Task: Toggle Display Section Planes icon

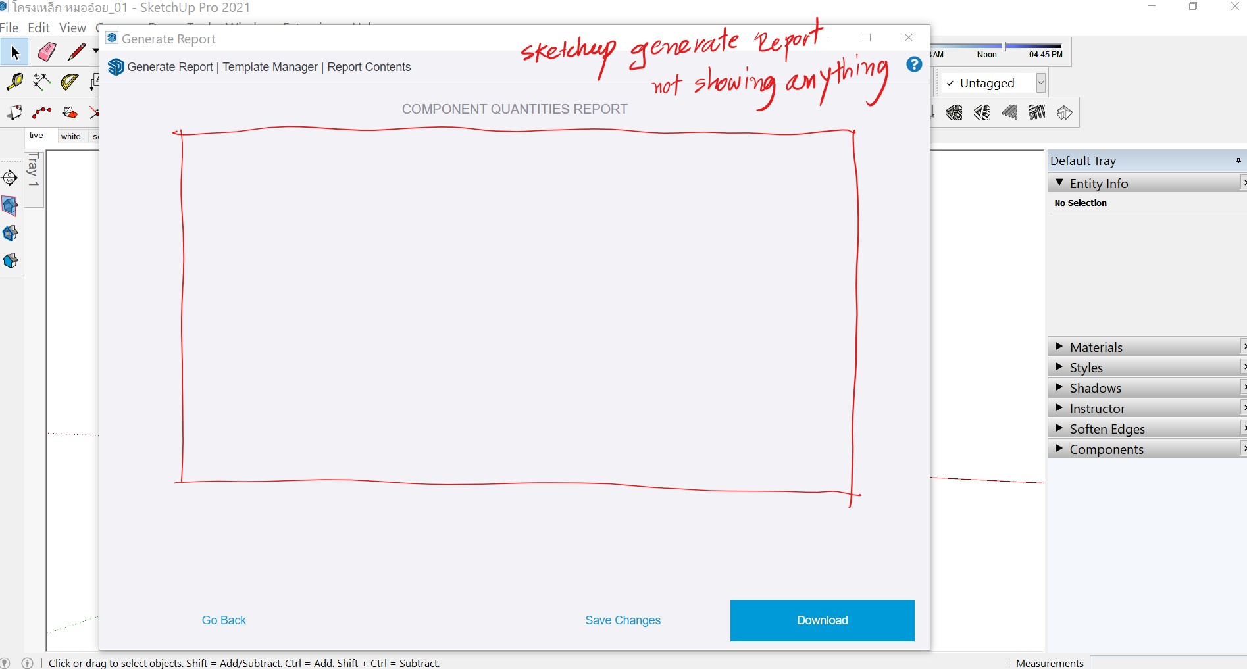Action: (x=10, y=206)
